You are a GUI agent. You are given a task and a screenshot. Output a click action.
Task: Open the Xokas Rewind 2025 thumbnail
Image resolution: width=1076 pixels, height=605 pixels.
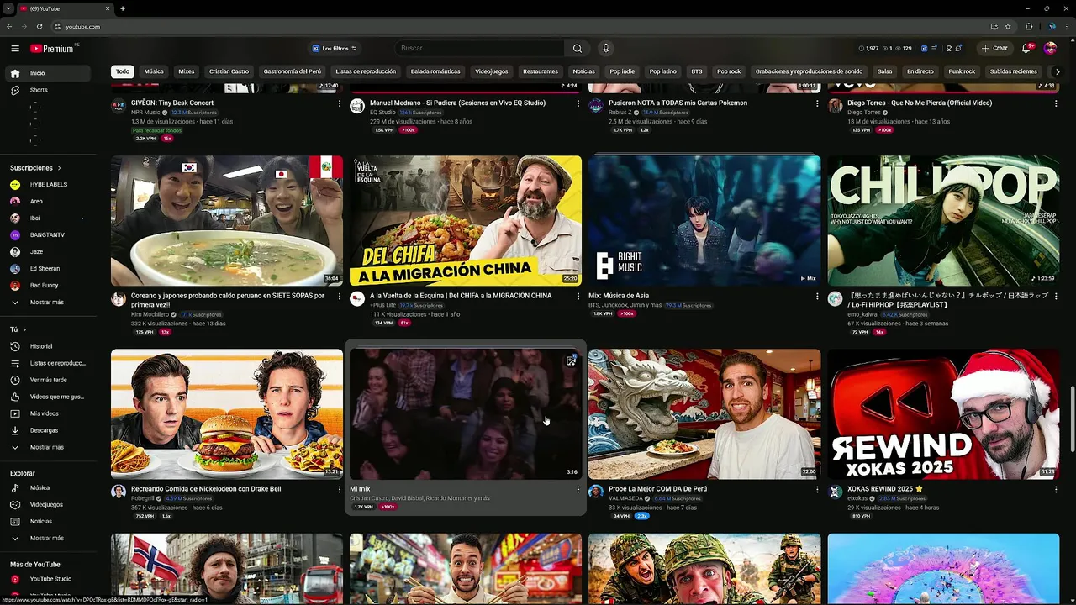coord(943,414)
